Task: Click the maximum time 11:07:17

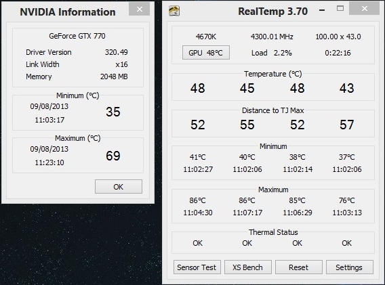Action: (247, 213)
